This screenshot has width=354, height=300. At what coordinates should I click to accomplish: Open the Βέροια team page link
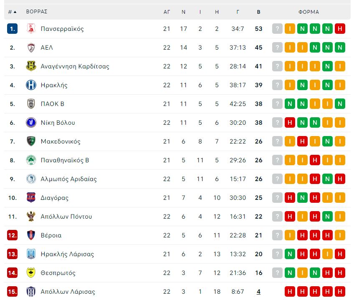(x=51, y=235)
